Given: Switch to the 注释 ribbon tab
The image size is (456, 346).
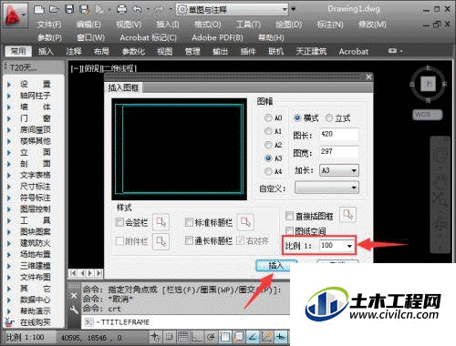Looking at the screenshot, I should tap(74, 51).
